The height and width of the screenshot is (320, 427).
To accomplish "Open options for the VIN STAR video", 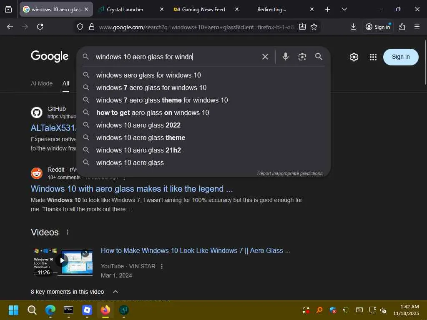I will tap(162, 266).
